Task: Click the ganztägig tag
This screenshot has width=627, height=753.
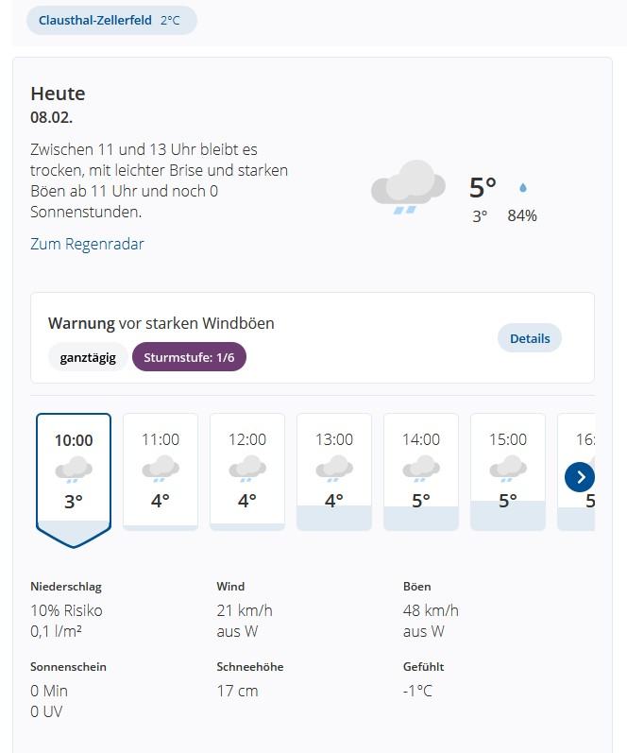Action: (88, 357)
